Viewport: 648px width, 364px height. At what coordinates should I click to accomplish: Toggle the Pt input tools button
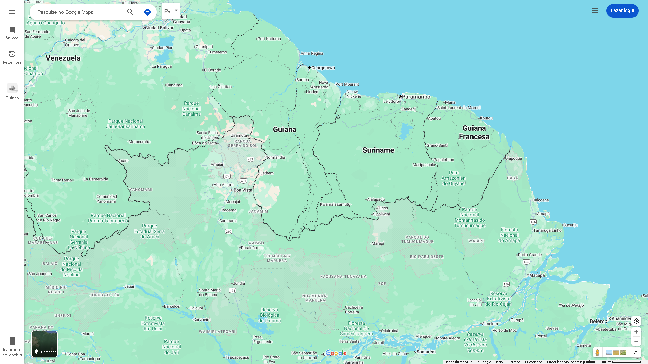(x=167, y=11)
